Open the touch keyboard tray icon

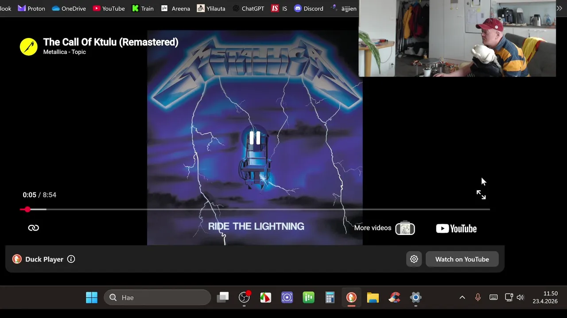(x=493, y=298)
